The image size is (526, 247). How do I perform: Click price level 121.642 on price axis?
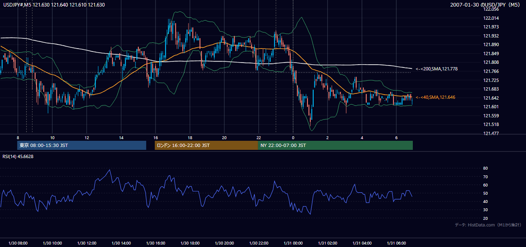coord(491,98)
